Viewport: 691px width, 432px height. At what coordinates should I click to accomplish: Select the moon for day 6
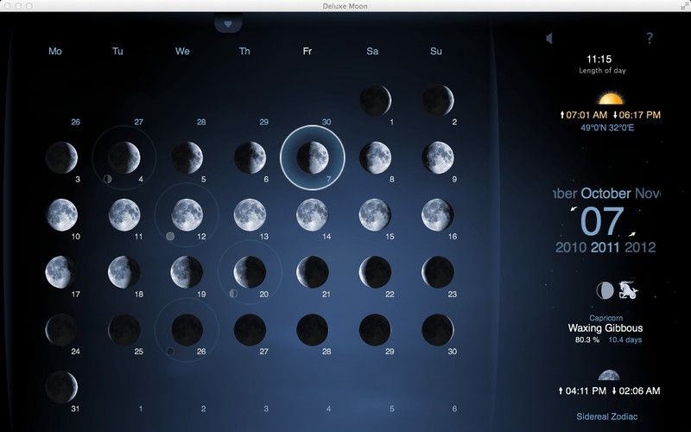tap(250, 157)
